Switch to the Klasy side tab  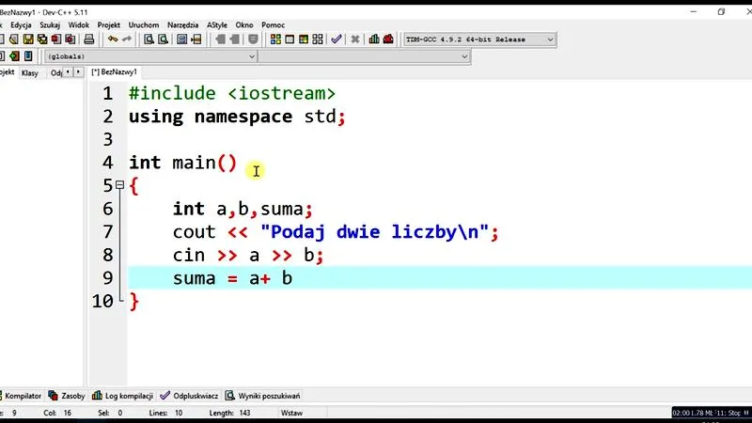(30, 73)
